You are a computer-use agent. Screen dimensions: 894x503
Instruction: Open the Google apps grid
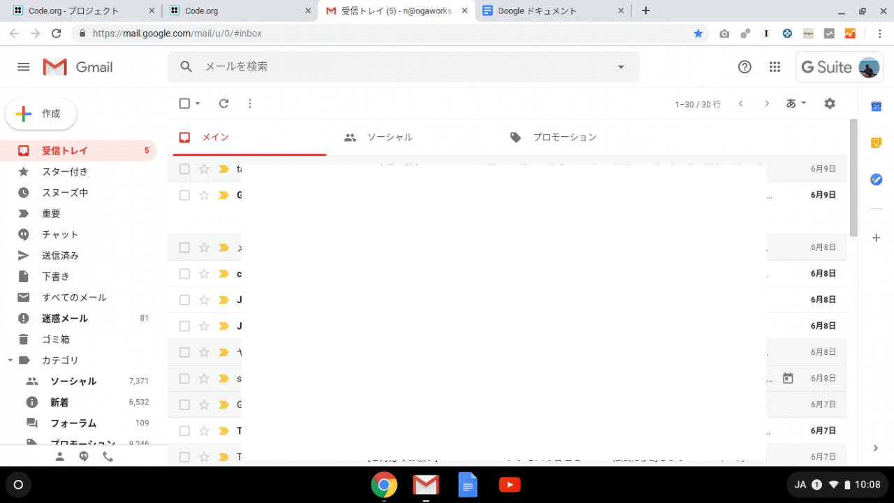(775, 67)
